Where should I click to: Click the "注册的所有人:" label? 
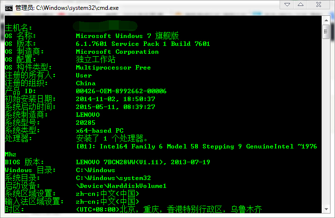pyautogui.click(x=30, y=75)
